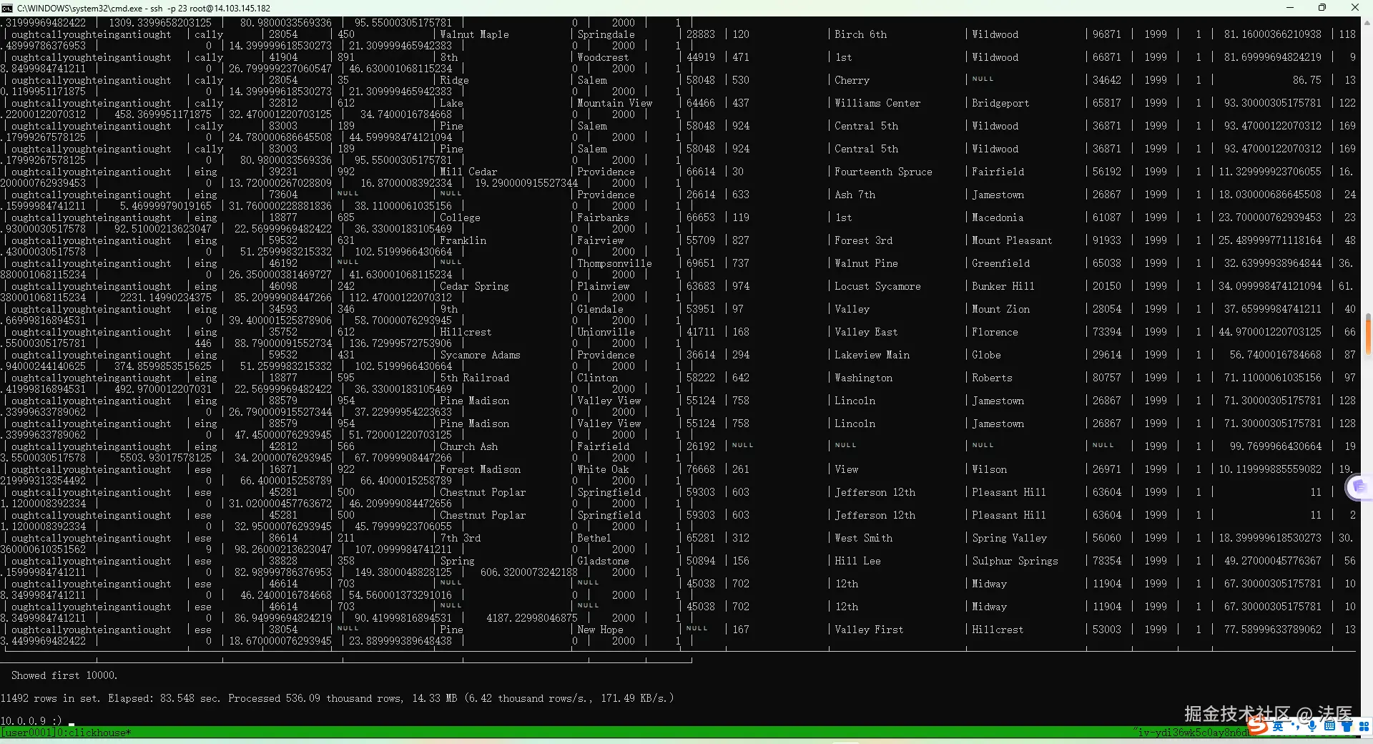Select the 'Walnut Pine' cell
The height and width of the screenshot is (744, 1373).
tap(866, 263)
